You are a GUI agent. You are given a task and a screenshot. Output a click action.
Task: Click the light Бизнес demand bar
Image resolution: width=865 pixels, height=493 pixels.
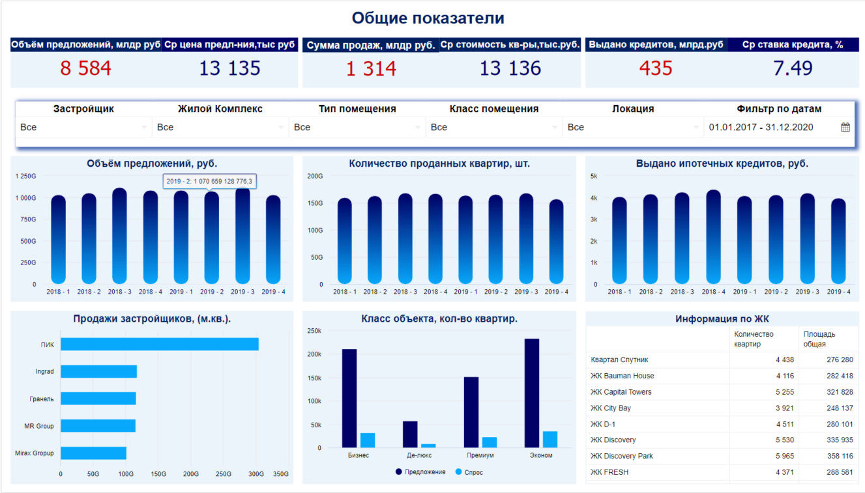[368, 441]
